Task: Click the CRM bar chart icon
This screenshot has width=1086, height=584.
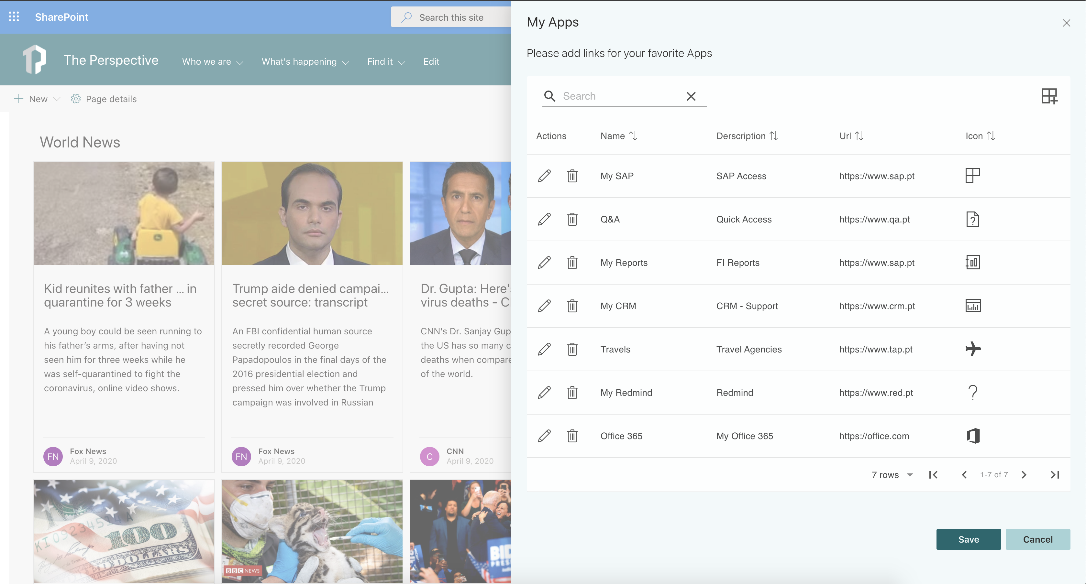Action: tap(972, 305)
